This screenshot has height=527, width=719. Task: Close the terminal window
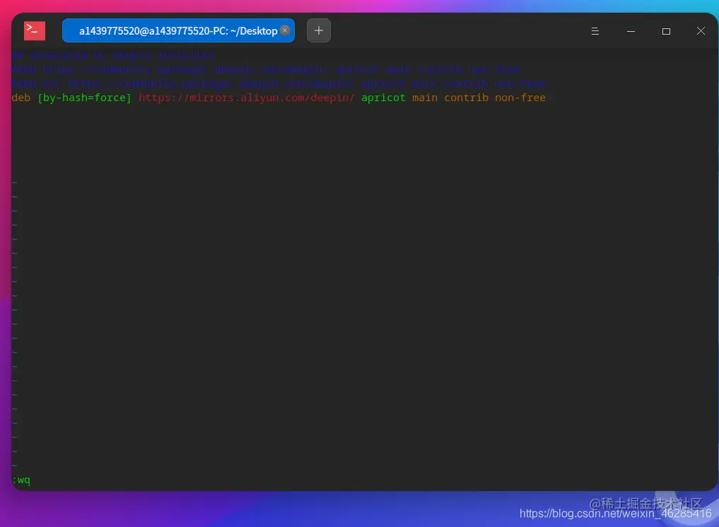(701, 30)
